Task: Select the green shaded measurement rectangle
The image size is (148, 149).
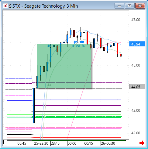Action: (x=64, y=66)
